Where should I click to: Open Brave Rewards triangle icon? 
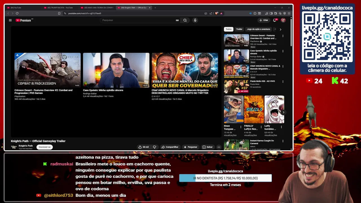221,13
